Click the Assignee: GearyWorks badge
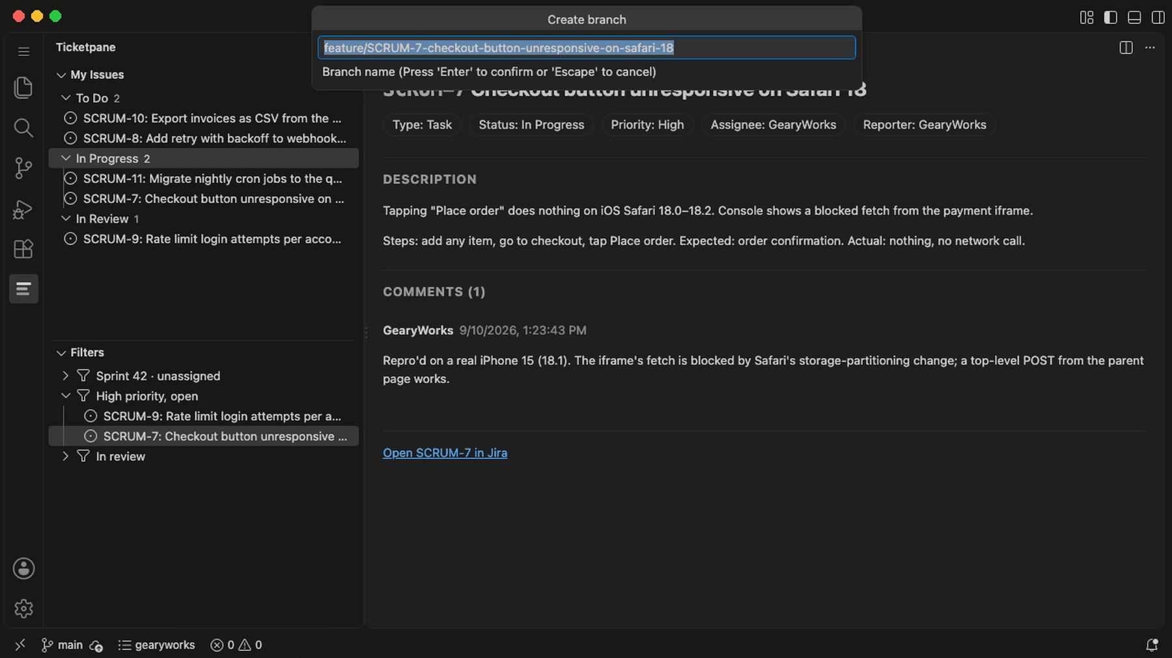 click(x=774, y=125)
